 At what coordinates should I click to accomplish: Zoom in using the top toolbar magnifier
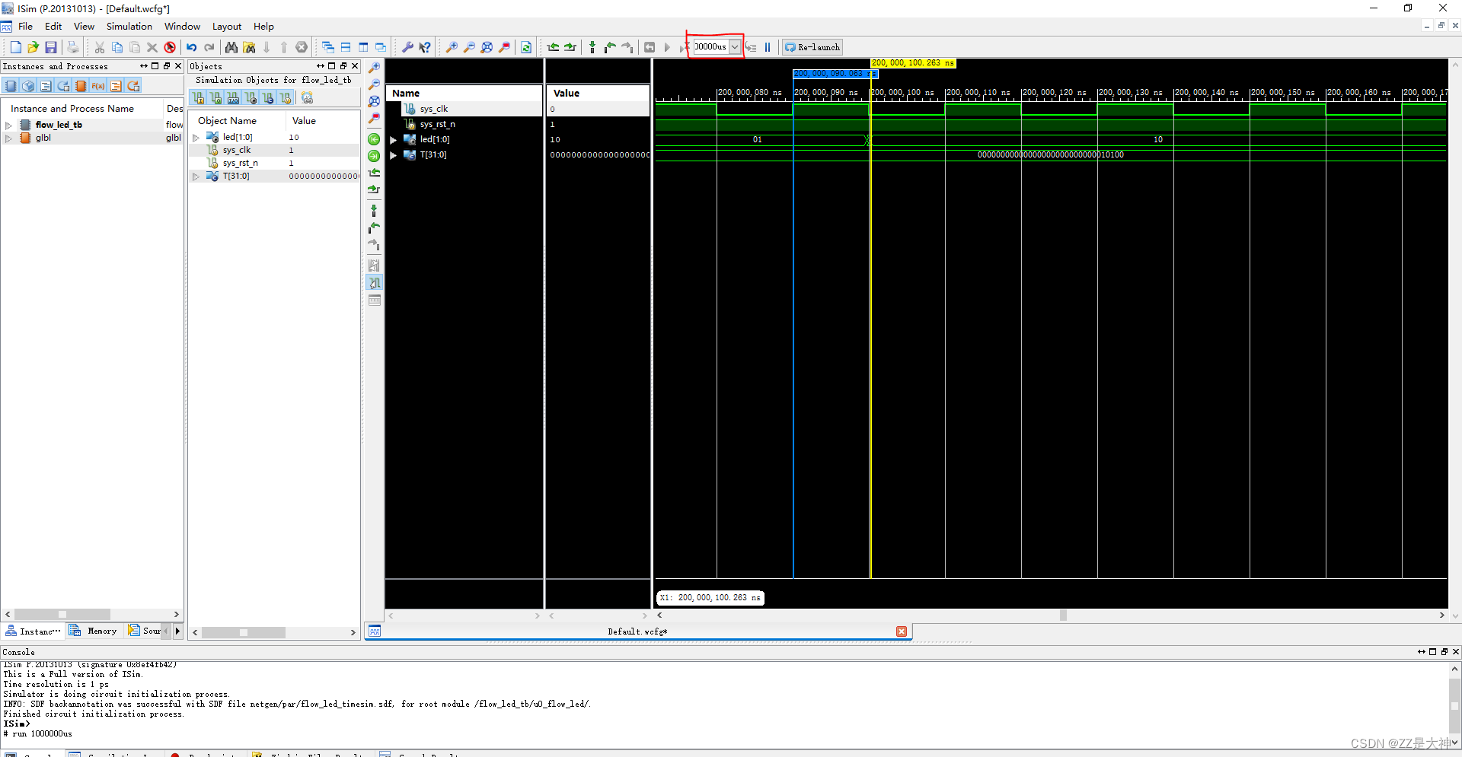452,47
